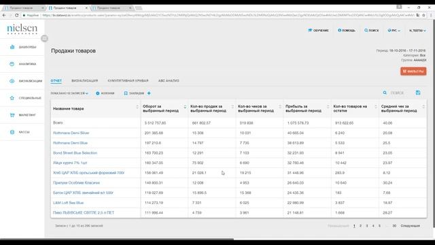Open the Rothmans Demi Silver product link
This screenshot has height=245, width=435.
pos(71,133)
